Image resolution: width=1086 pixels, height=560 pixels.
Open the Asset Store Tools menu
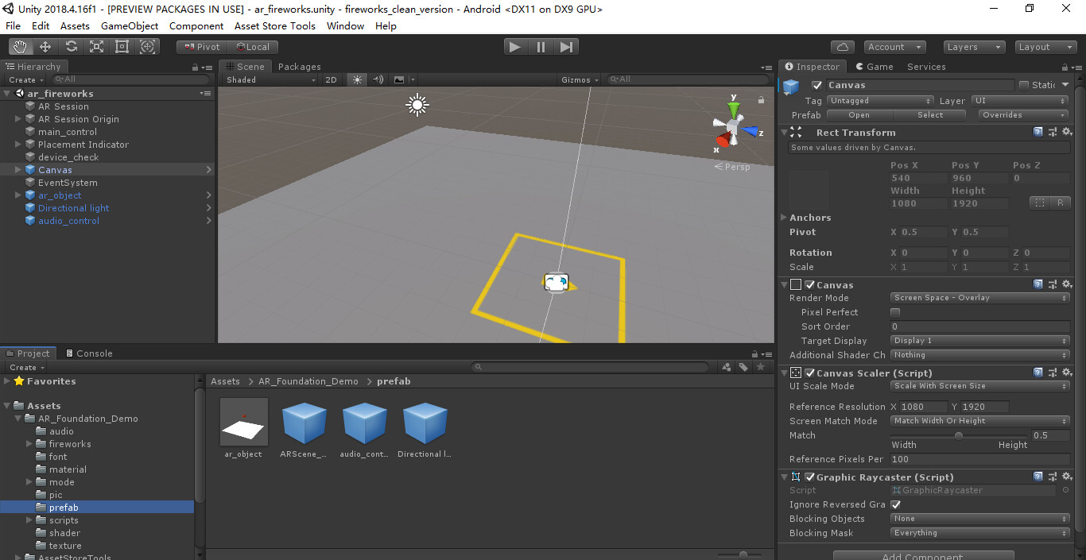click(274, 25)
